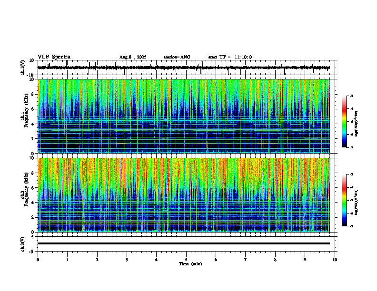Click the time axis tick label "6"
Viewport: 377px width, 291px height.
tap(216, 260)
